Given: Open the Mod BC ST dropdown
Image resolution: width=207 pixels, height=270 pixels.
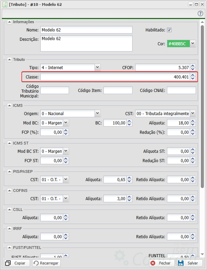Looking at the screenshot, I should point(66,151).
